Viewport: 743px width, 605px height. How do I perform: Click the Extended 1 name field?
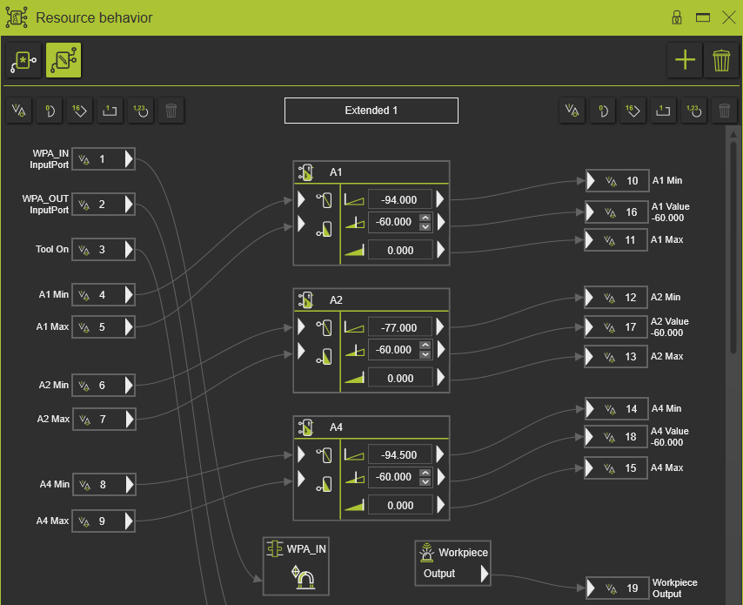(x=371, y=111)
